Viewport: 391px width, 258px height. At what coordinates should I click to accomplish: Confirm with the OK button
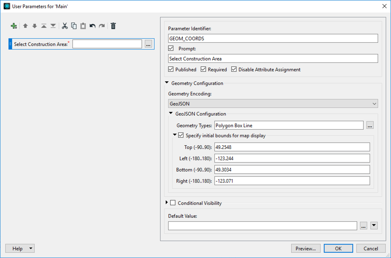[338, 248]
